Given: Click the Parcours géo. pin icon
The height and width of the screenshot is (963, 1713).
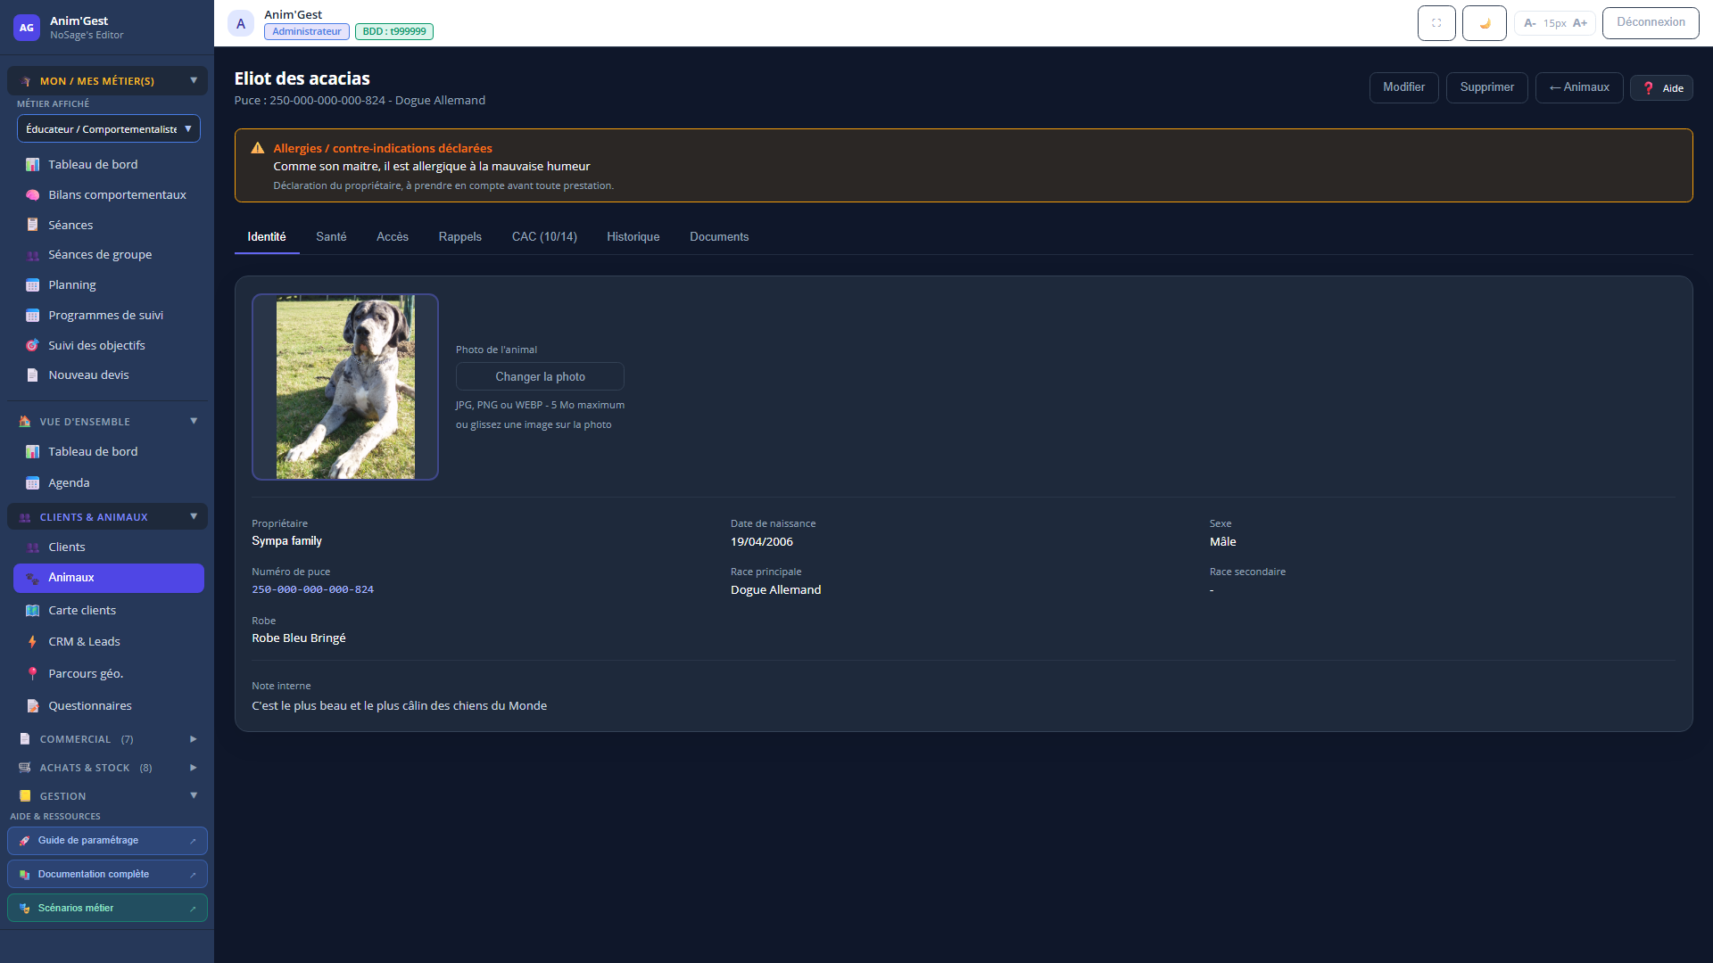Looking at the screenshot, I should [x=32, y=674].
